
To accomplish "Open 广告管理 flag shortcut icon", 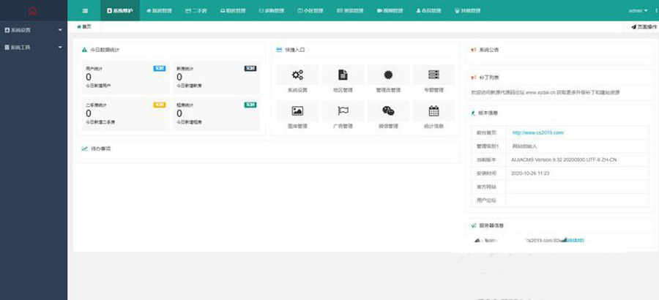I will coord(343,110).
